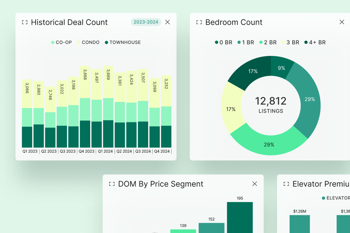This screenshot has width=350, height=233.
Task: Click the Q1 2023 axis label
Action: 30,151
